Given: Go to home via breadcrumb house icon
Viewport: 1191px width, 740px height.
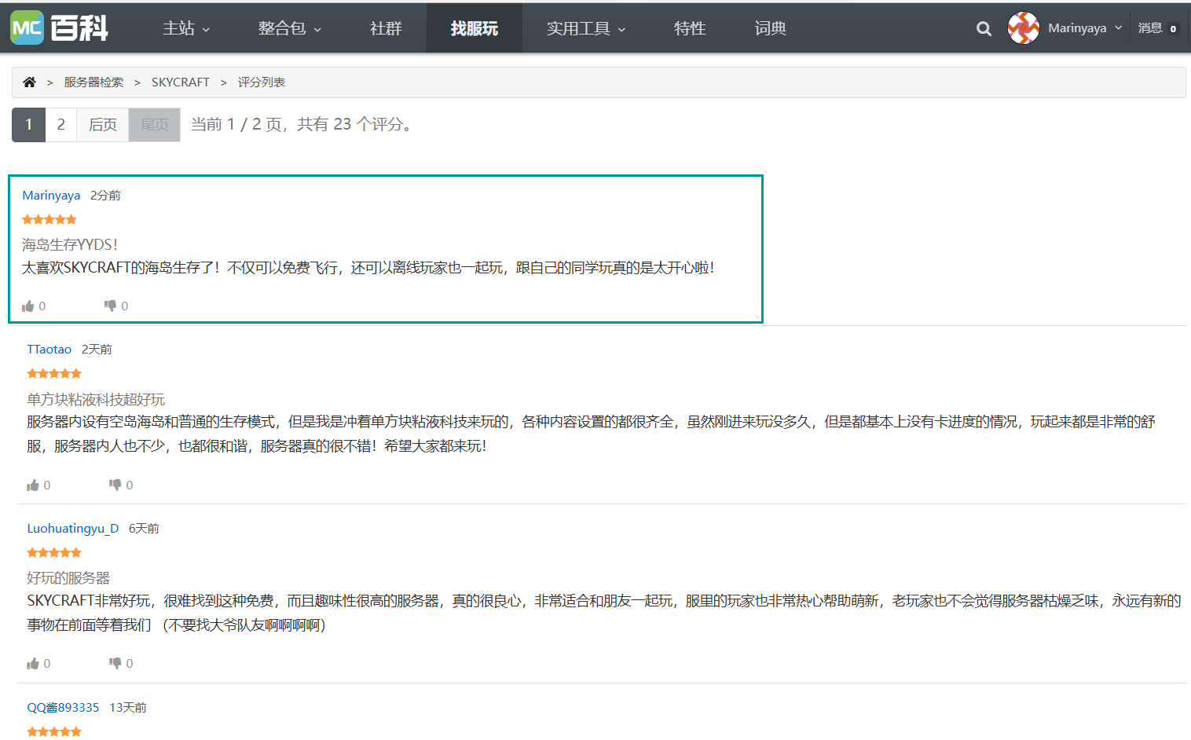Looking at the screenshot, I should pos(29,82).
